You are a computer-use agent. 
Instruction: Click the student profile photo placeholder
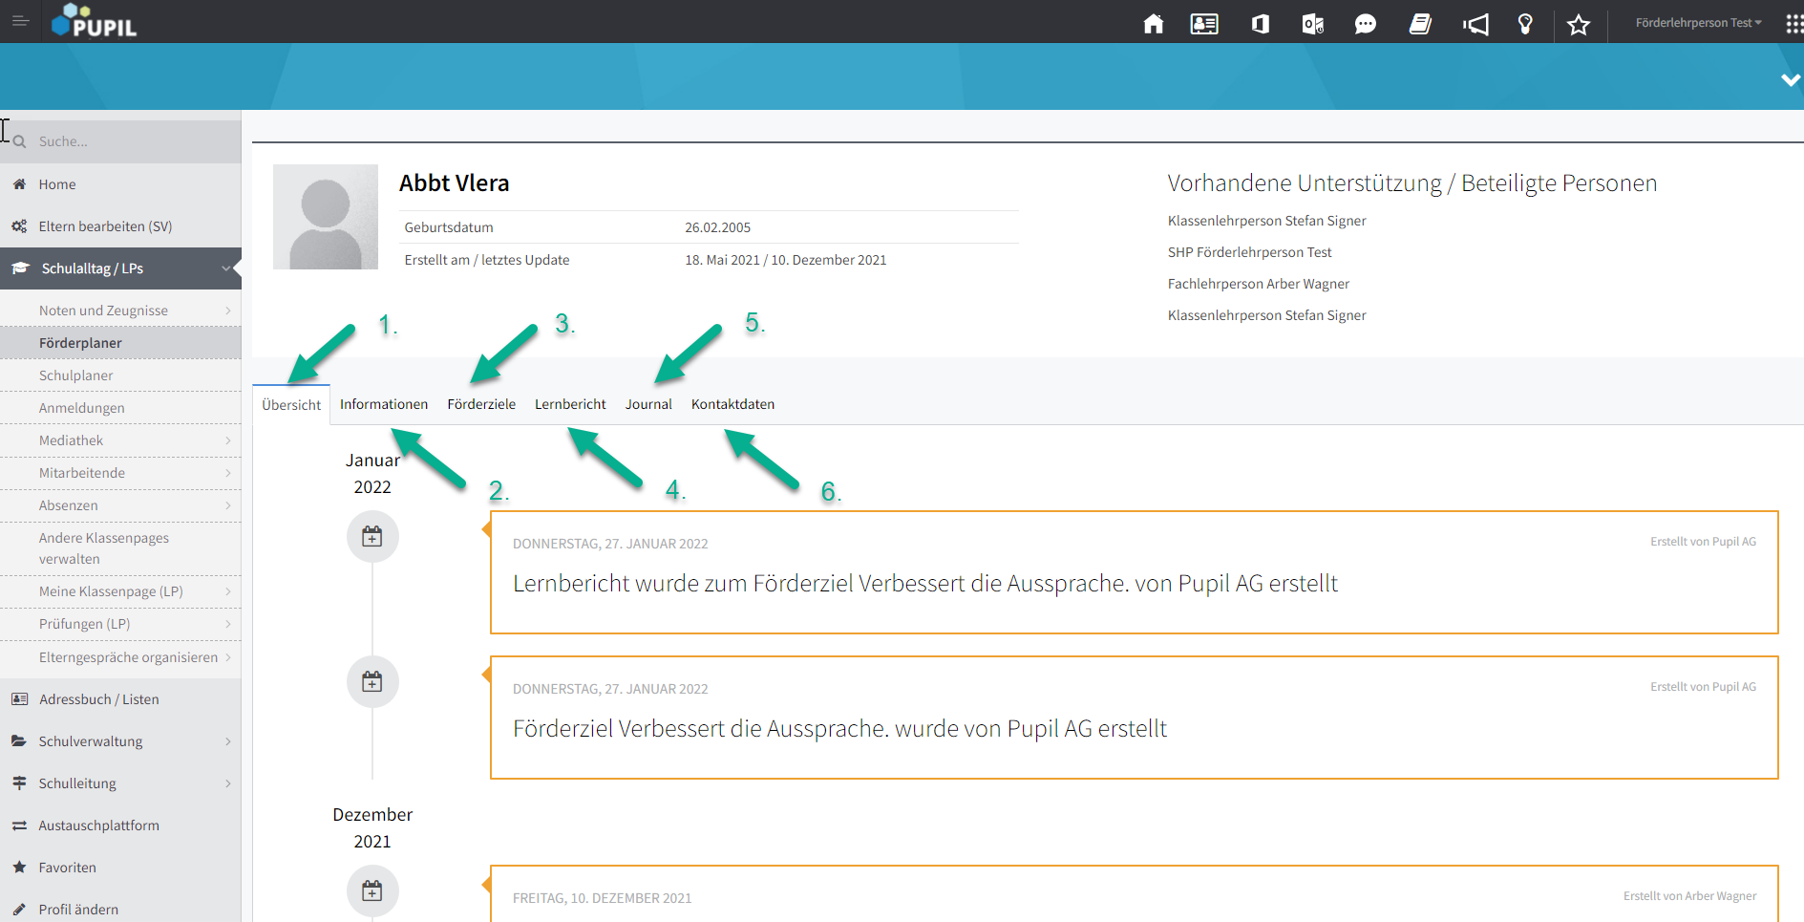point(326,217)
